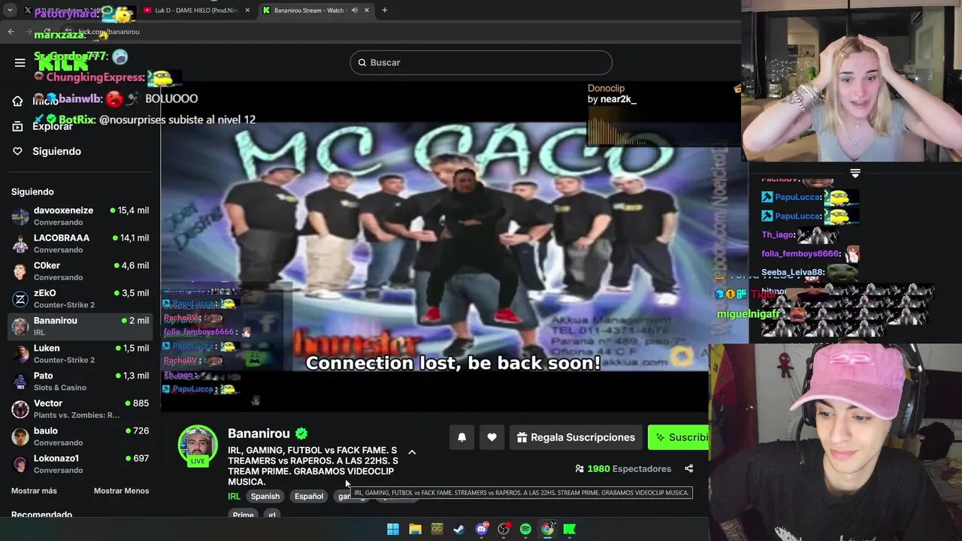Open the Kick hamburger sidebar menu
962x541 pixels.
click(x=20, y=62)
